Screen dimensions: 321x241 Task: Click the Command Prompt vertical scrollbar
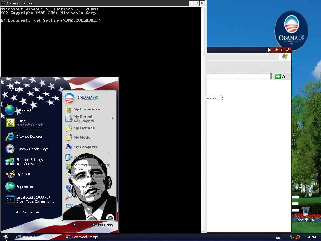coord(203,120)
